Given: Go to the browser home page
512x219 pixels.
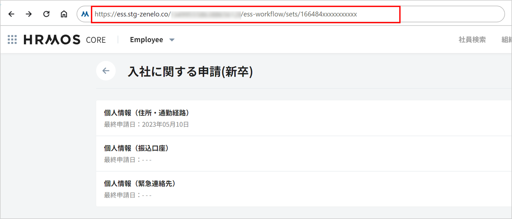Looking at the screenshot, I should click(64, 14).
